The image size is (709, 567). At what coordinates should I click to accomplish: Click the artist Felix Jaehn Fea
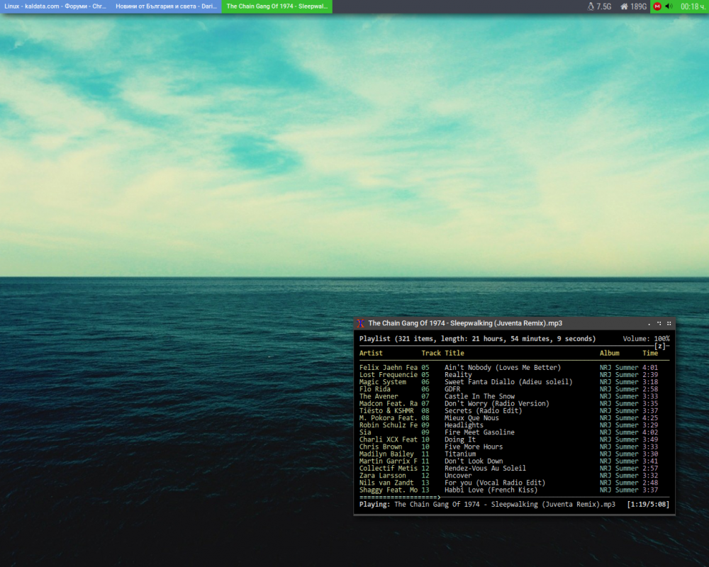click(x=389, y=368)
